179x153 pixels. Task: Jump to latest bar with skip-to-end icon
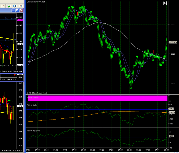coord(165,3)
